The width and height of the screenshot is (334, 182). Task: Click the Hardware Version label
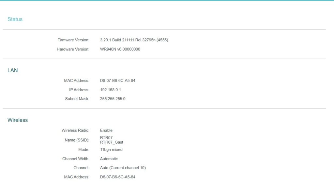pos(73,49)
